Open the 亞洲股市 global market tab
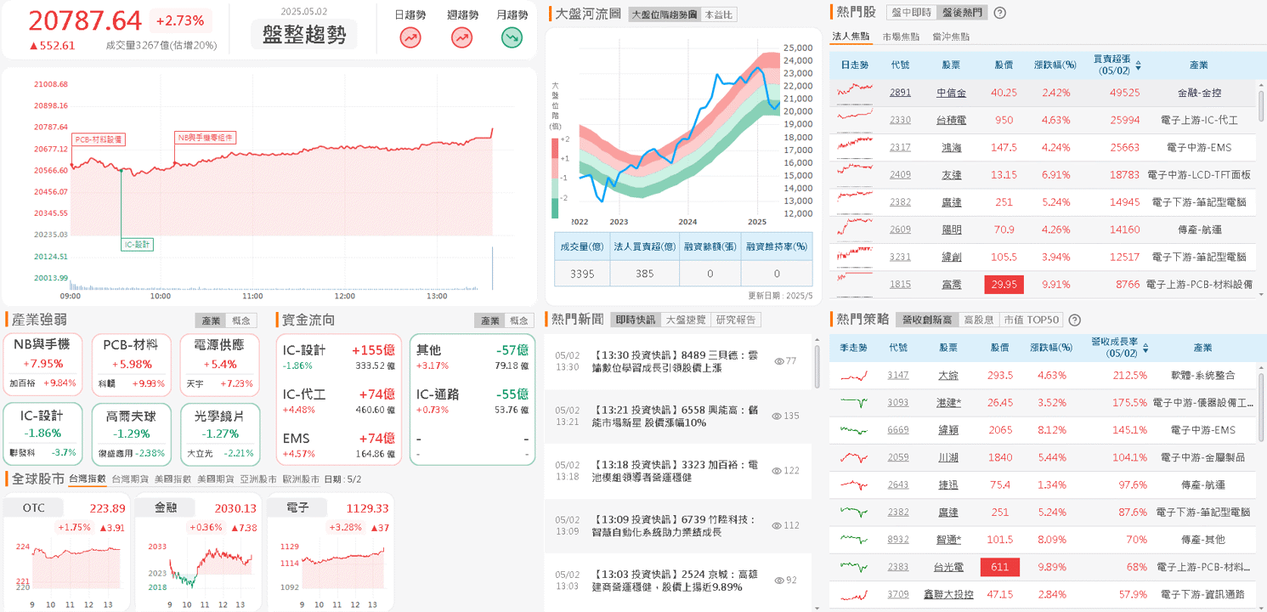Screen dimensions: 1267x612 258,479
